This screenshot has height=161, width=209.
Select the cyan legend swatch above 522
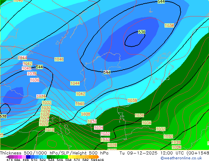[x=45, y=157]
